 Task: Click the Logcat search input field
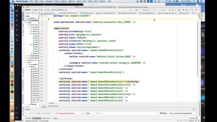(129, 113)
